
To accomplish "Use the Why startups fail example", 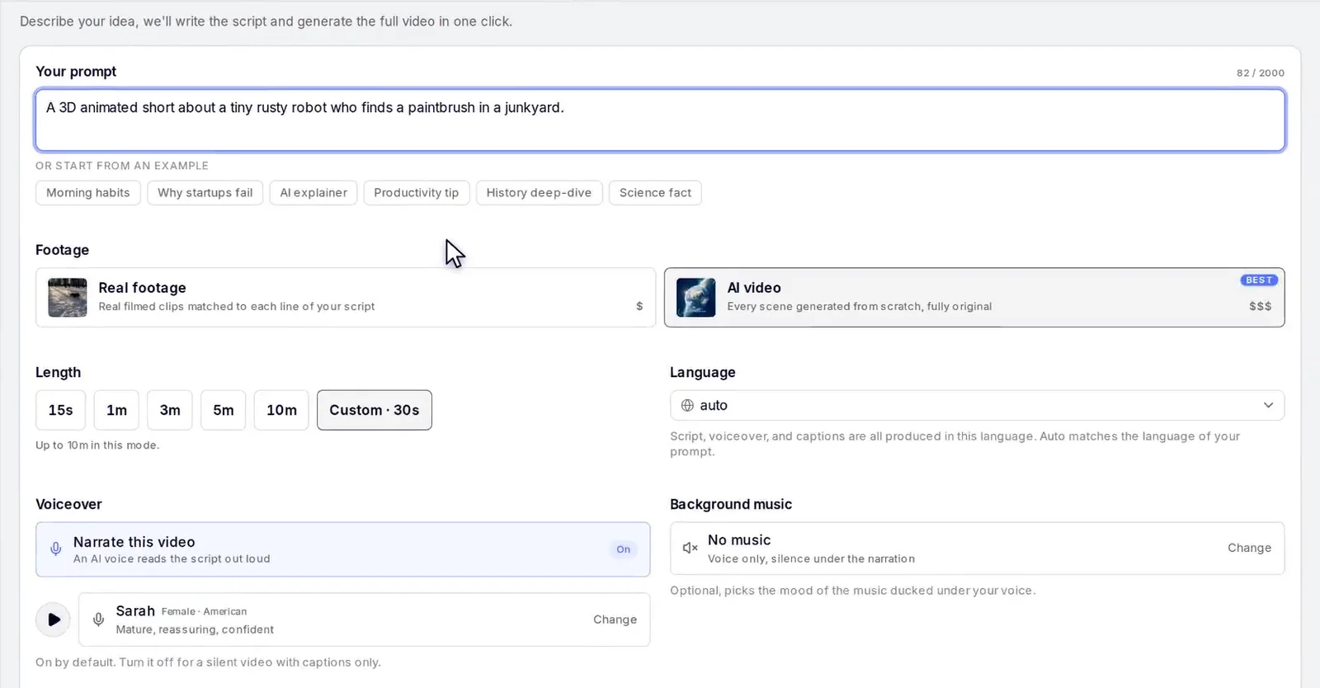I will [205, 193].
